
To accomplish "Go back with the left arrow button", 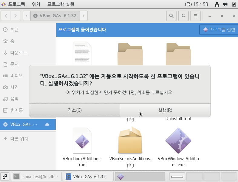I will click(x=6, y=16).
